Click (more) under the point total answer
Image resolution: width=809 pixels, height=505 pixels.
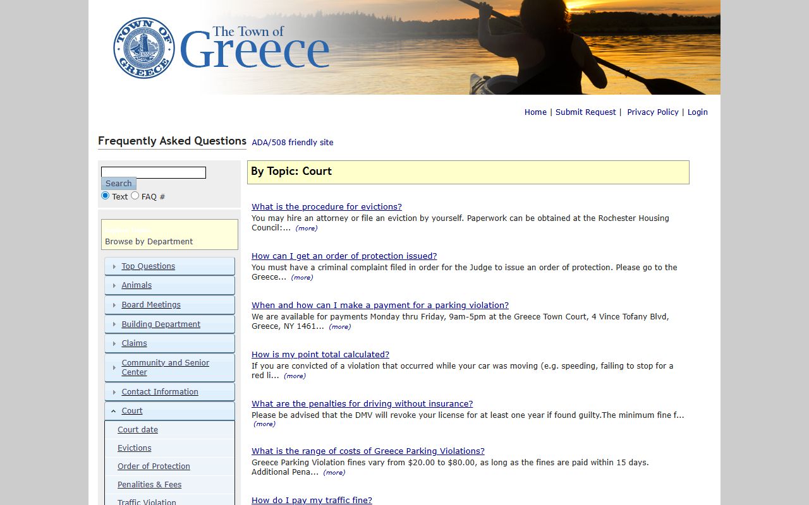coord(295,376)
